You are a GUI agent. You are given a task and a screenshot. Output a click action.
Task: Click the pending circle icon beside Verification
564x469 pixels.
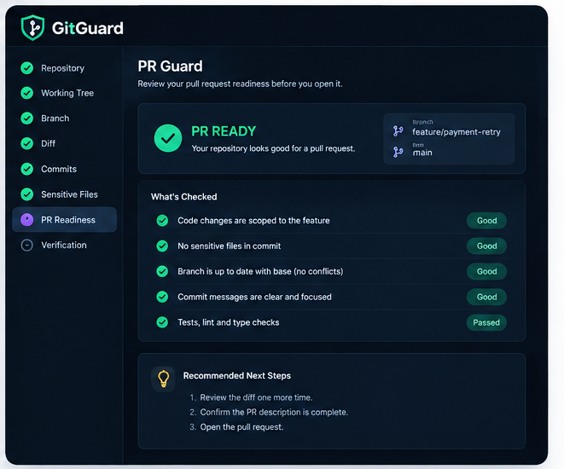27,245
